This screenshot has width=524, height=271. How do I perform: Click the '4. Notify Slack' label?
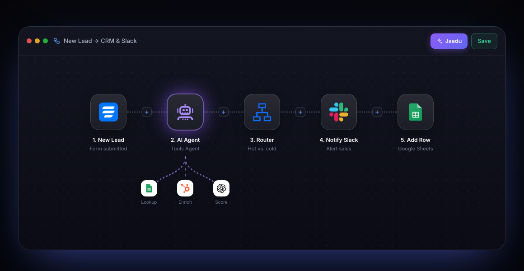point(339,140)
